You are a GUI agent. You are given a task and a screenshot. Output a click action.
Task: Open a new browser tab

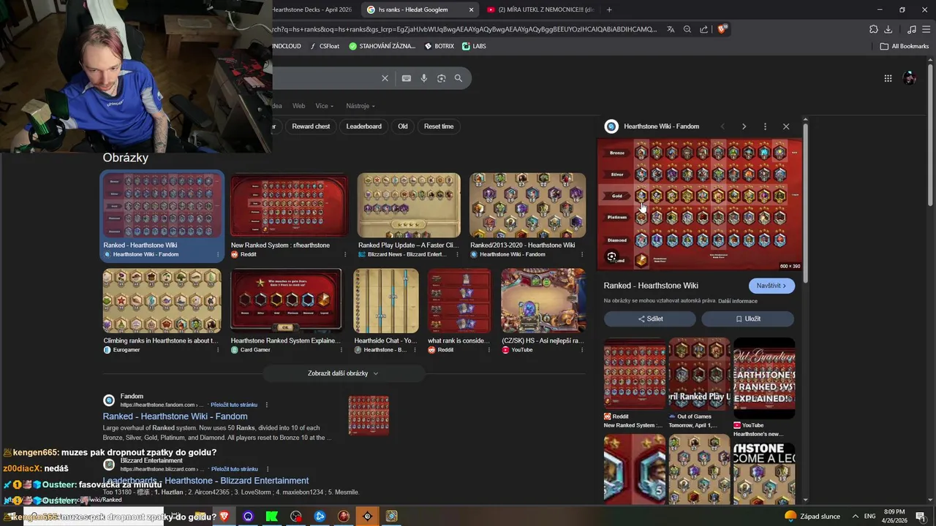click(x=609, y=9)
